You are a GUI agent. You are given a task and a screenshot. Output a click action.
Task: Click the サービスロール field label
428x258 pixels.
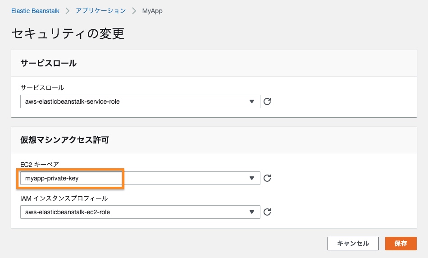coord(42,88)
